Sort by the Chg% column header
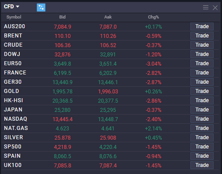Image resolution: width=222 pixels, height=174 pixels. pyautogui.click(x=153, y=17)
